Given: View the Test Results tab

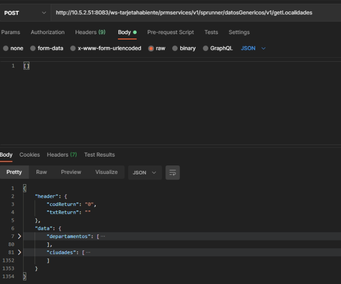Looking at the screenshot, I should pyautogui.click(x=99, y=155).
